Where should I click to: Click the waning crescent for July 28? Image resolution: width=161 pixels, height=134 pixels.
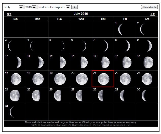101,96
